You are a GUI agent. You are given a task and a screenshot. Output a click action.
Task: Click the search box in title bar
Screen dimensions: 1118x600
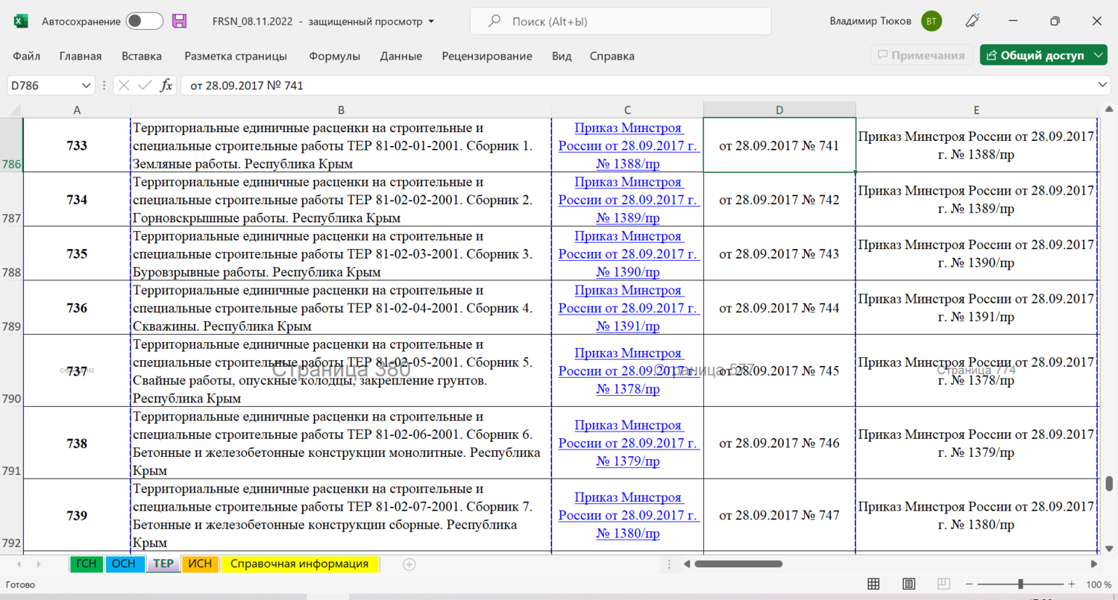pos(621,22)
